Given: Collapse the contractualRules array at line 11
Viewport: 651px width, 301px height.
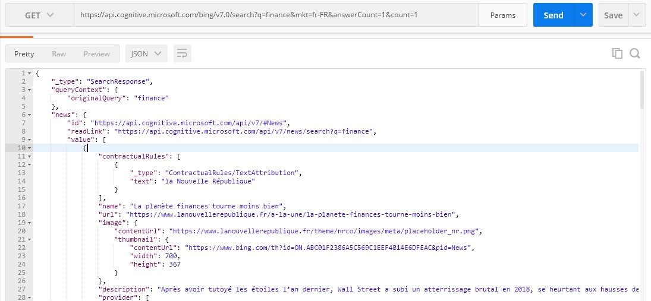Looking at the screenshot, I should (30, 156).
